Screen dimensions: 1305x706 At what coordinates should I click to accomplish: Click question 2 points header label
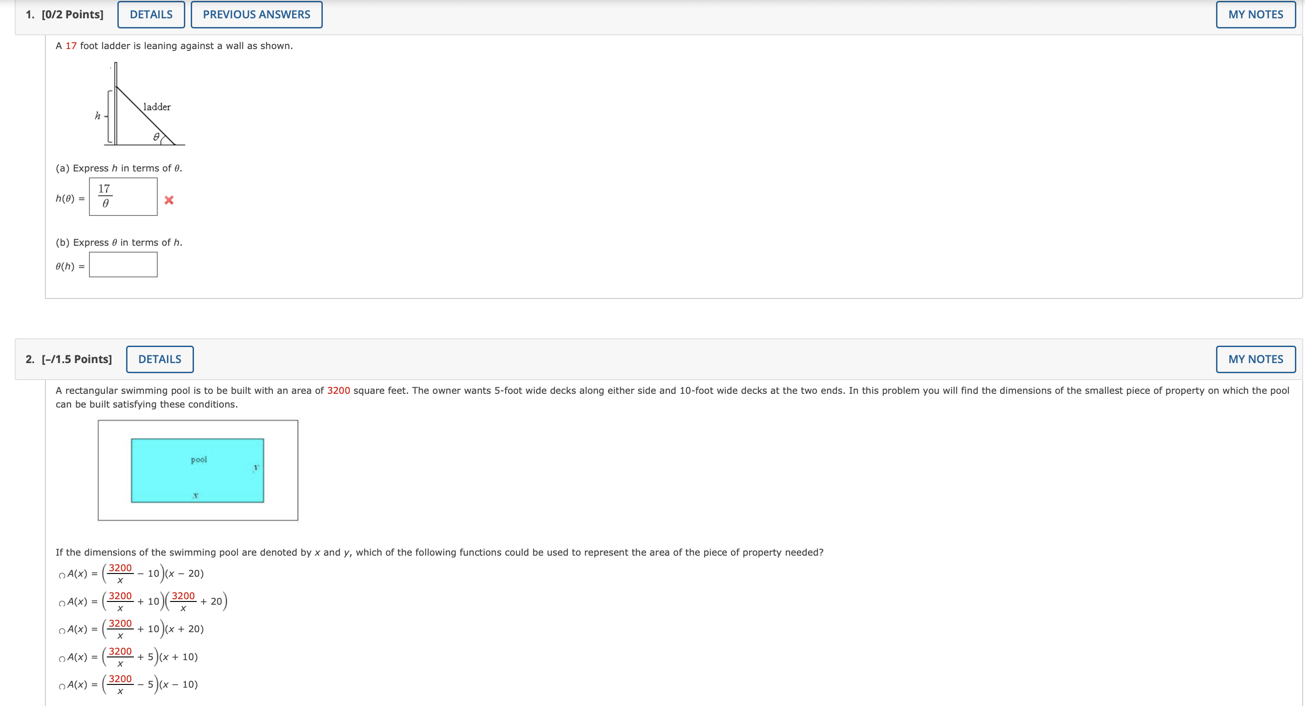(69, 359)
